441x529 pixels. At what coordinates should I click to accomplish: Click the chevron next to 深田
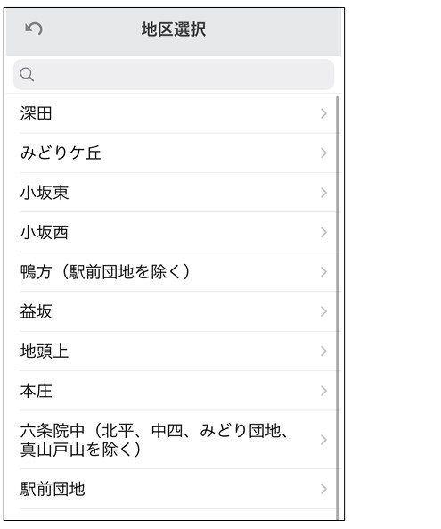[x=323, y=113]
